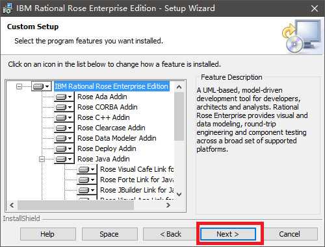This screenshot has width=325, height=247.
Task: Select the Rose CORBA Addin label
Action: point(107,107)
